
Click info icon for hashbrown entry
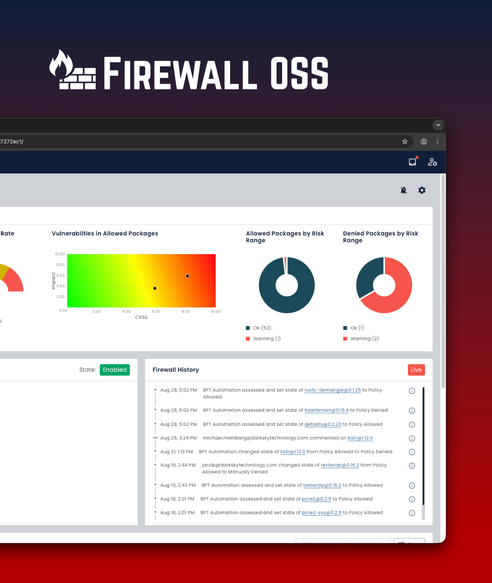412,411
